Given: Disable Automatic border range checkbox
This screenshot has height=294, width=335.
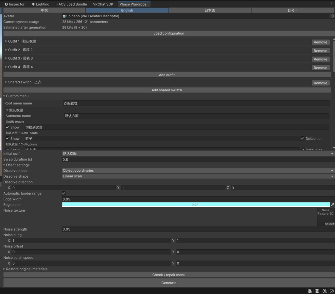Looking at the screenshot, I should point(64,193).
